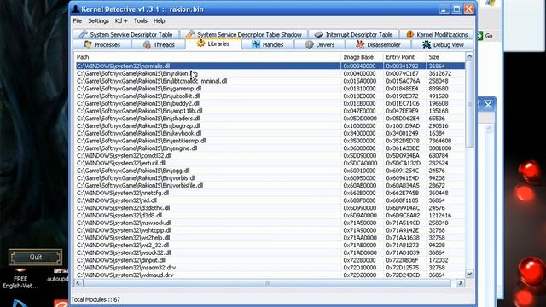Select the buddy2.dll row

click(x=270, y=103)
